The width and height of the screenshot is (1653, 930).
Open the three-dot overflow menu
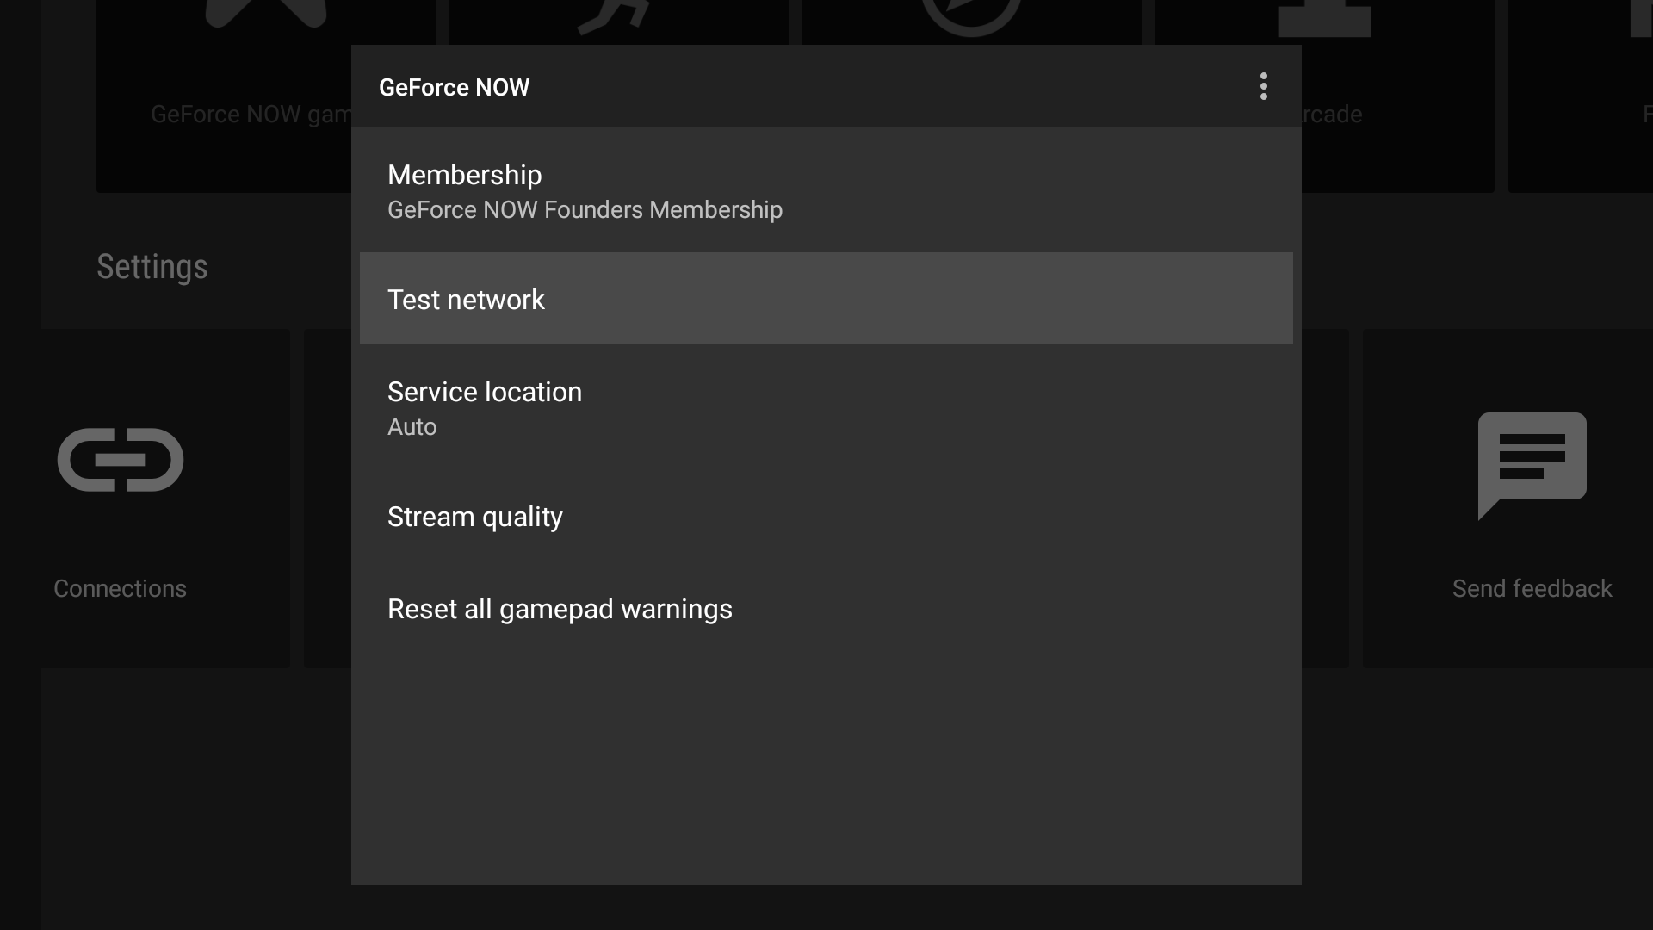[x=1263, y=86]
